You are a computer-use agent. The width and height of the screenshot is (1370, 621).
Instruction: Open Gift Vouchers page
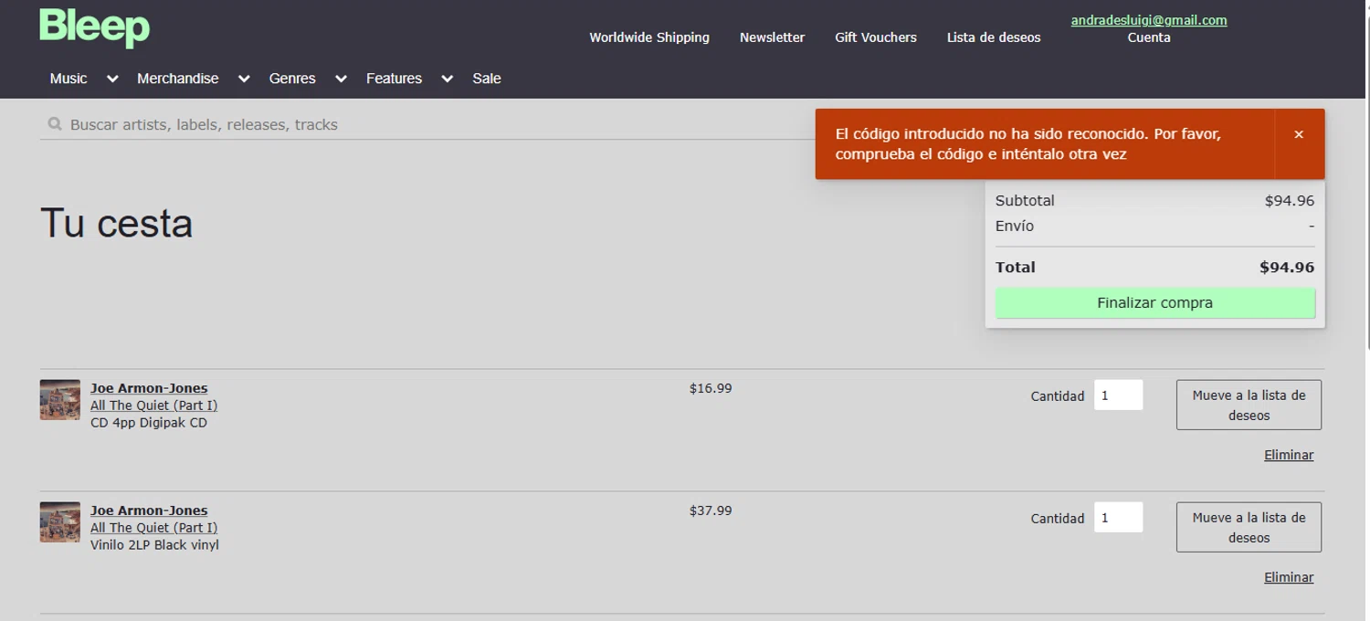tap(876, 37)
